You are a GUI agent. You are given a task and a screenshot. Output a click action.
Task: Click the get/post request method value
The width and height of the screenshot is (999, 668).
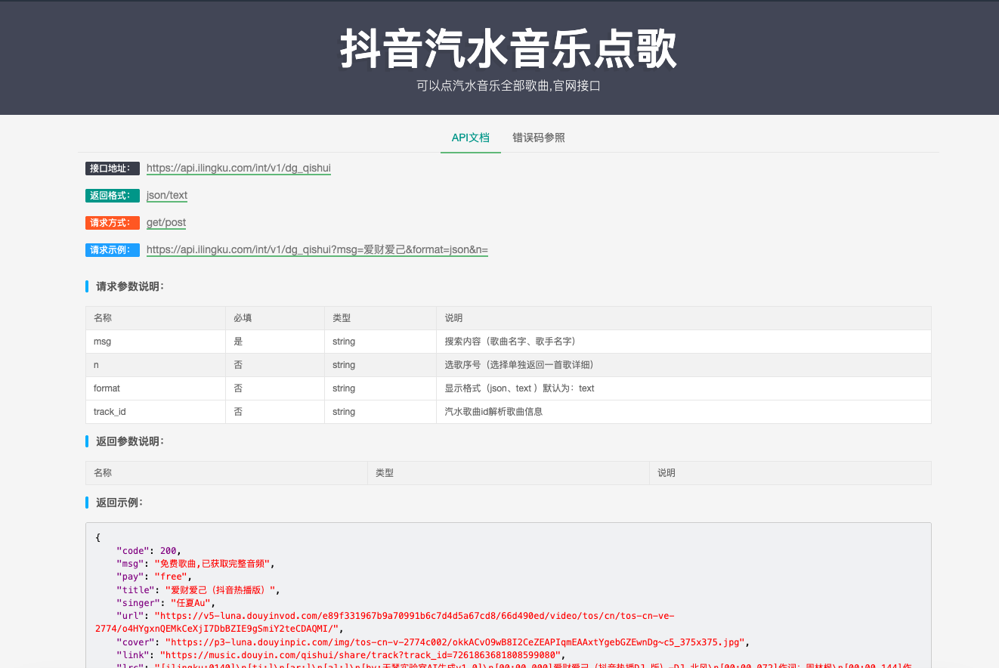click(x=166, y=222)
